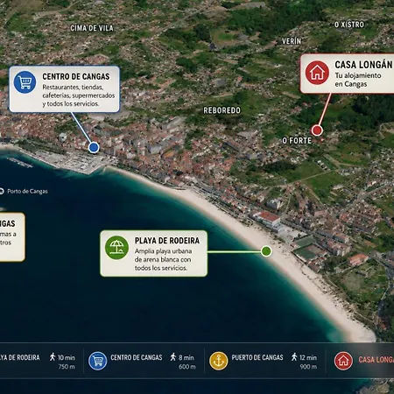Click the Porto de Cangas map label
The width and height of the screenshot is (394, 394).
point(27,191)
